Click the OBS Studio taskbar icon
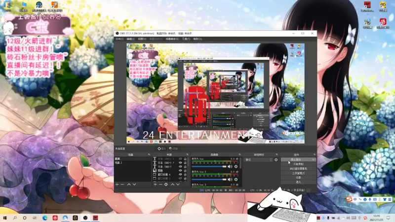395x222 pixels. click(x=85, y=218)
